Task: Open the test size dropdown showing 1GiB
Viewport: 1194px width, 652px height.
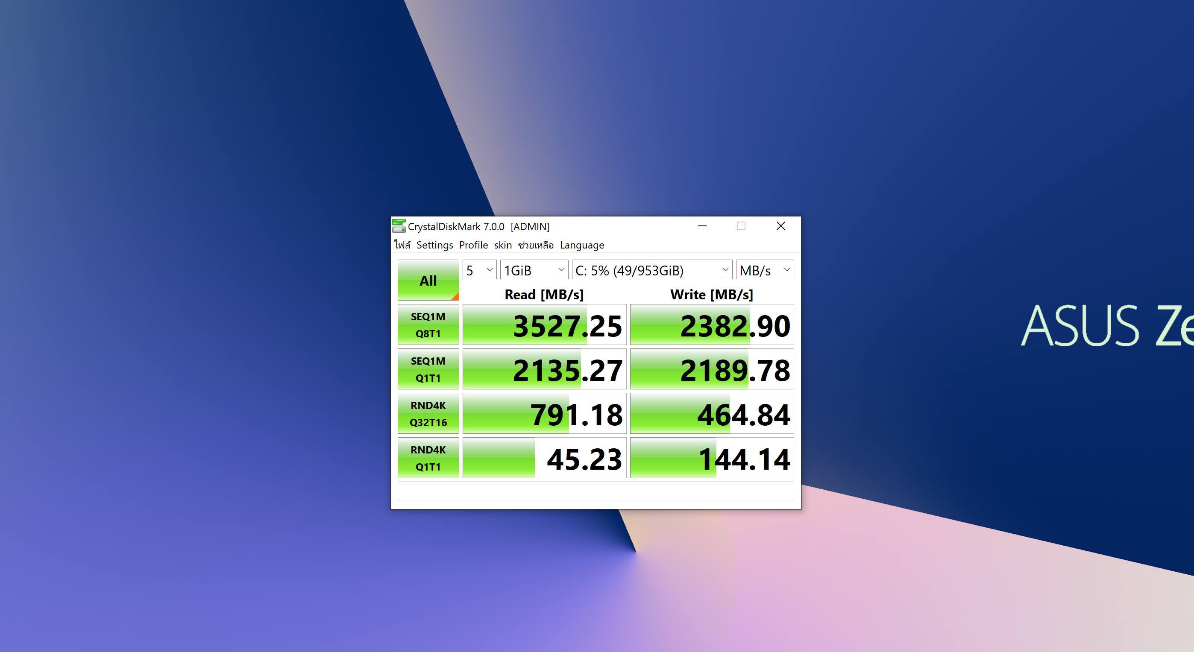Action: click(534, 270)
